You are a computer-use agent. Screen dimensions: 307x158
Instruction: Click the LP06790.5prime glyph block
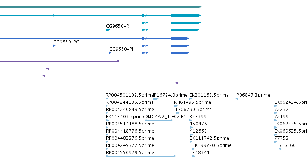pos(178,113)
